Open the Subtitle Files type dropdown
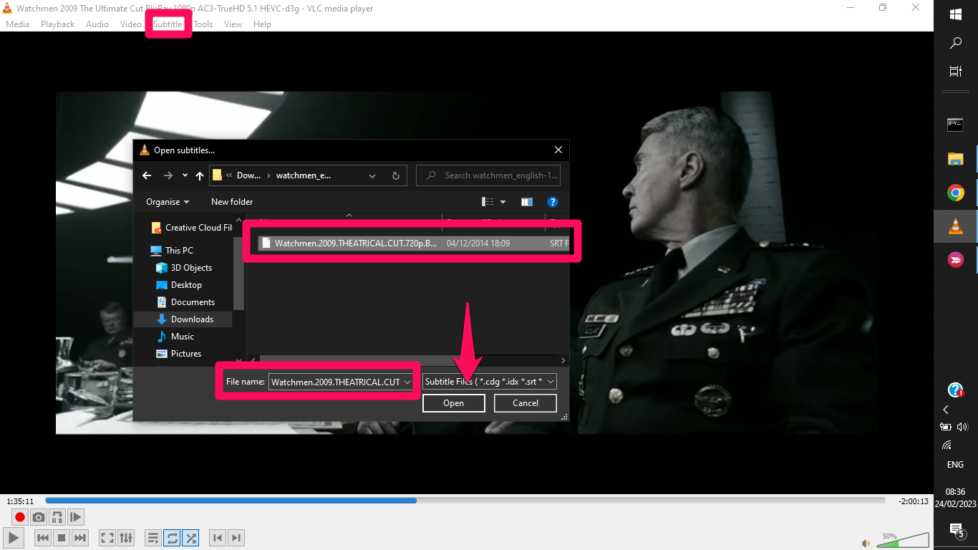 [x=490, y=382]
